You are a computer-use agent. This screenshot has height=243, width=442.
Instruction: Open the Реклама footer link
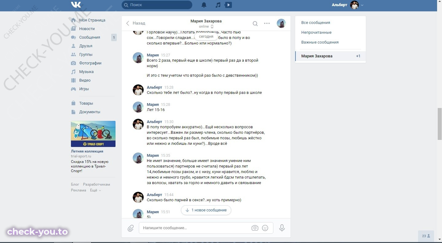[x=79, y=190]
